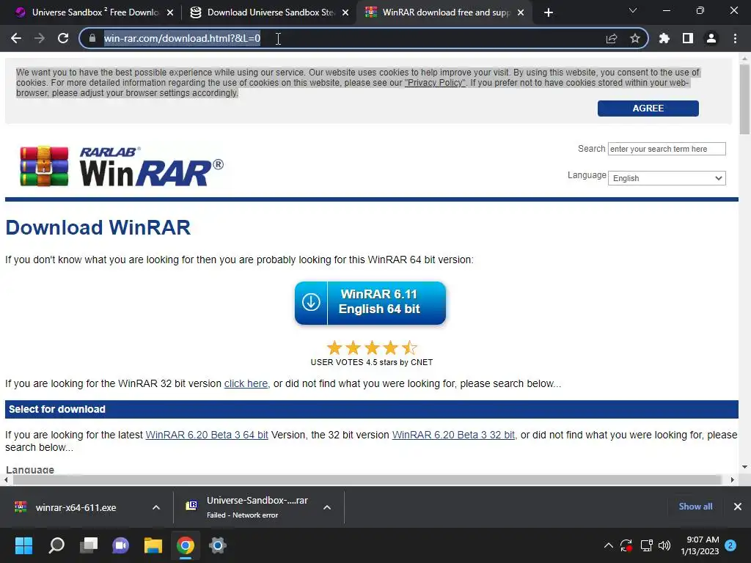The height and width of the screenshot is (563, 751).
Task: Close the downloads bar
Action: tap(738, 507)
